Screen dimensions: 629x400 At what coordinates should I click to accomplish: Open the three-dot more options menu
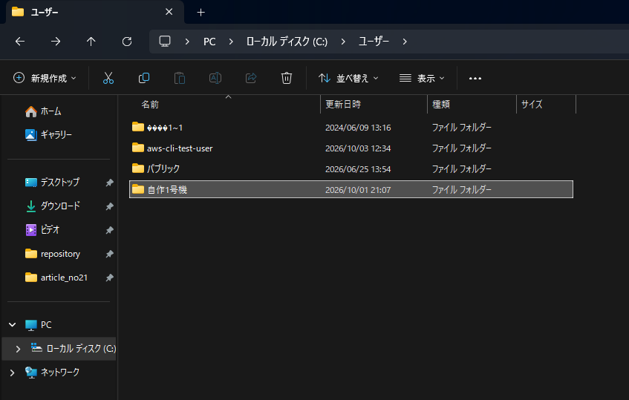pos(475,78)
